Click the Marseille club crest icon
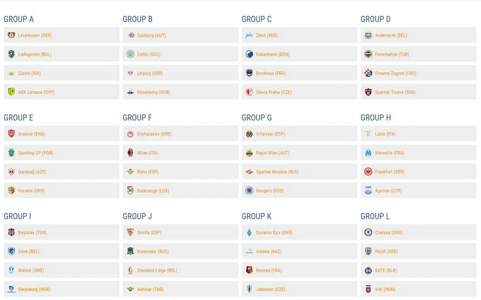The image size is (481, 300). pyautogui.click(x=368, y=153)
